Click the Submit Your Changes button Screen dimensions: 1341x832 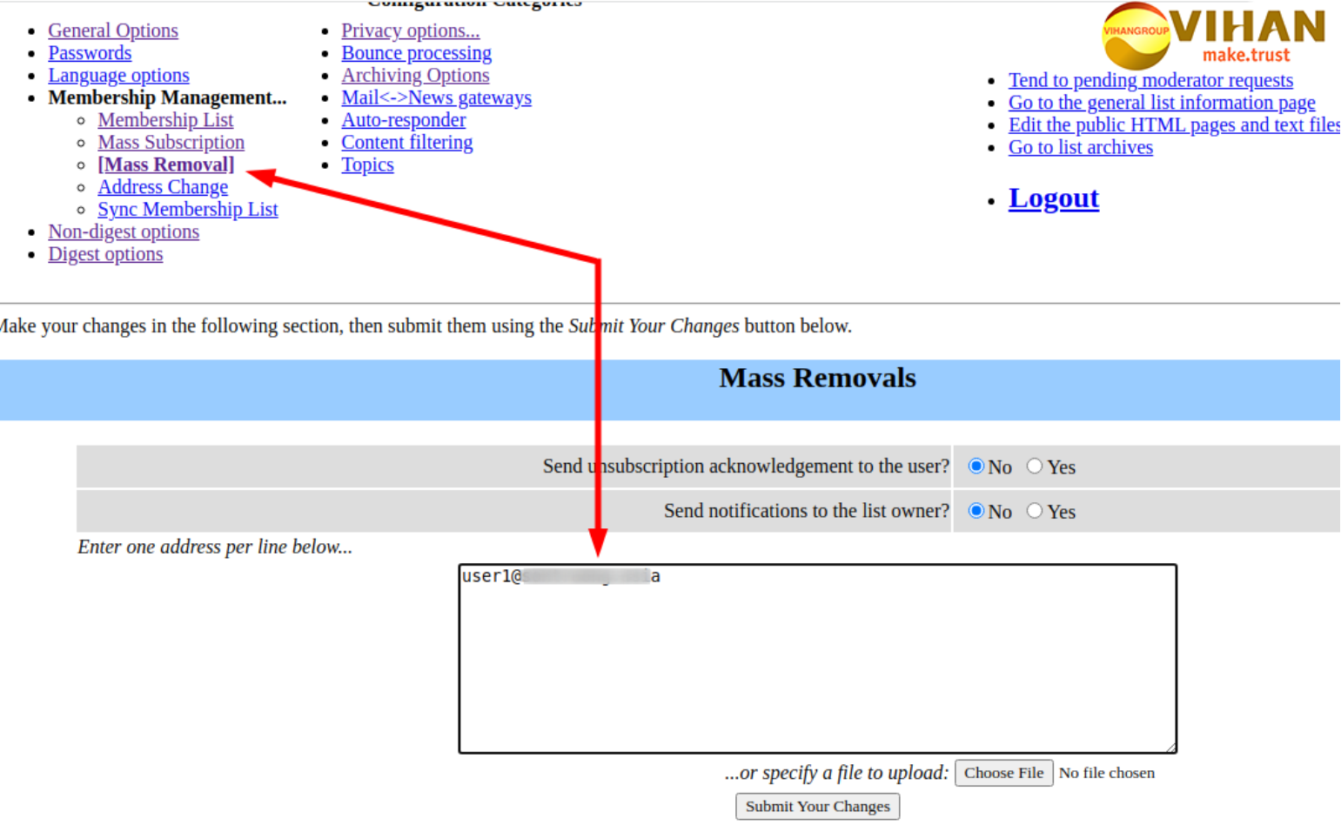[817, 807]
